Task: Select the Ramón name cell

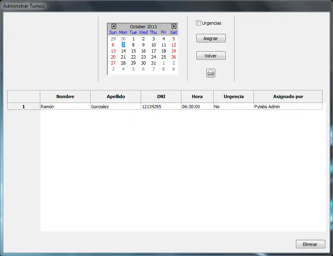Action: click(x=65, y=107)
